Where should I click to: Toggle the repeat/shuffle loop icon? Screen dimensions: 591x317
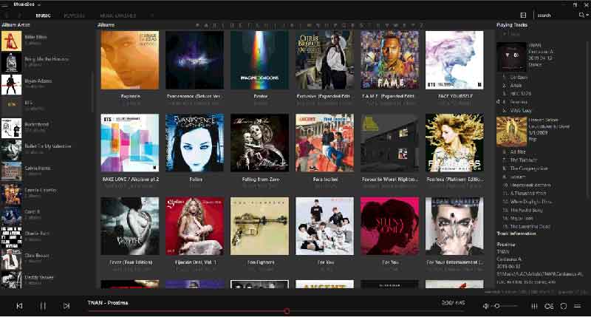pyautogui.click(x=549, y=306)
